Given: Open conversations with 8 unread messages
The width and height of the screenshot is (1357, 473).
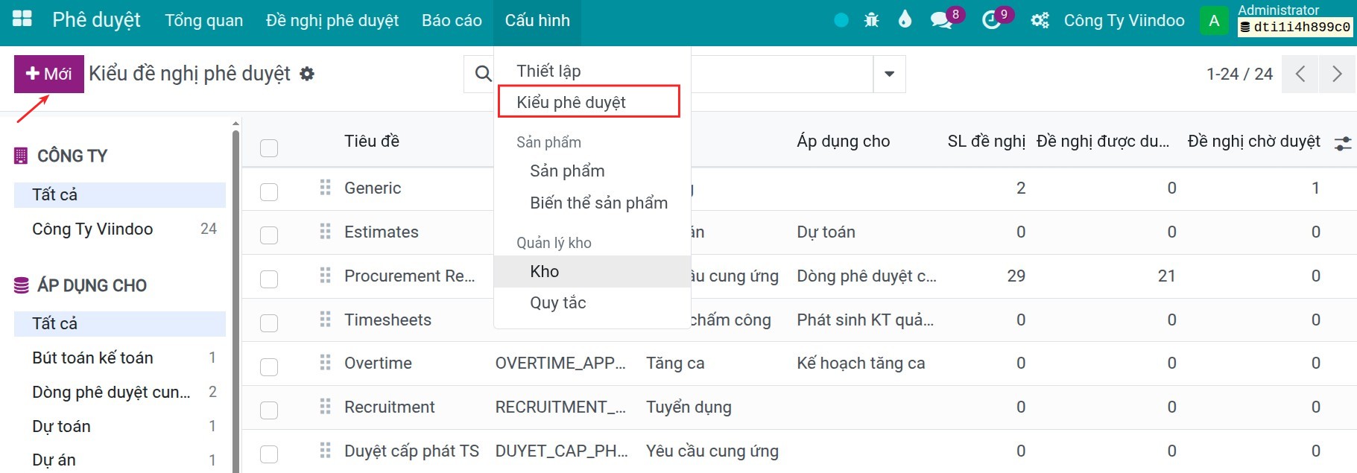Looking at the screenshot, I should pos(942,20).
